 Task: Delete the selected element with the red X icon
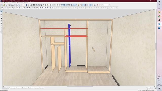24,5
